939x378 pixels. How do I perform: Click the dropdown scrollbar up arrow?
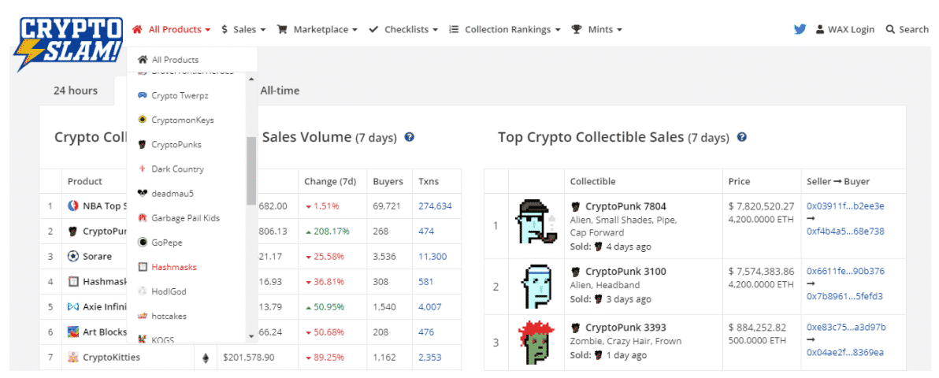[x=251, y=79]
